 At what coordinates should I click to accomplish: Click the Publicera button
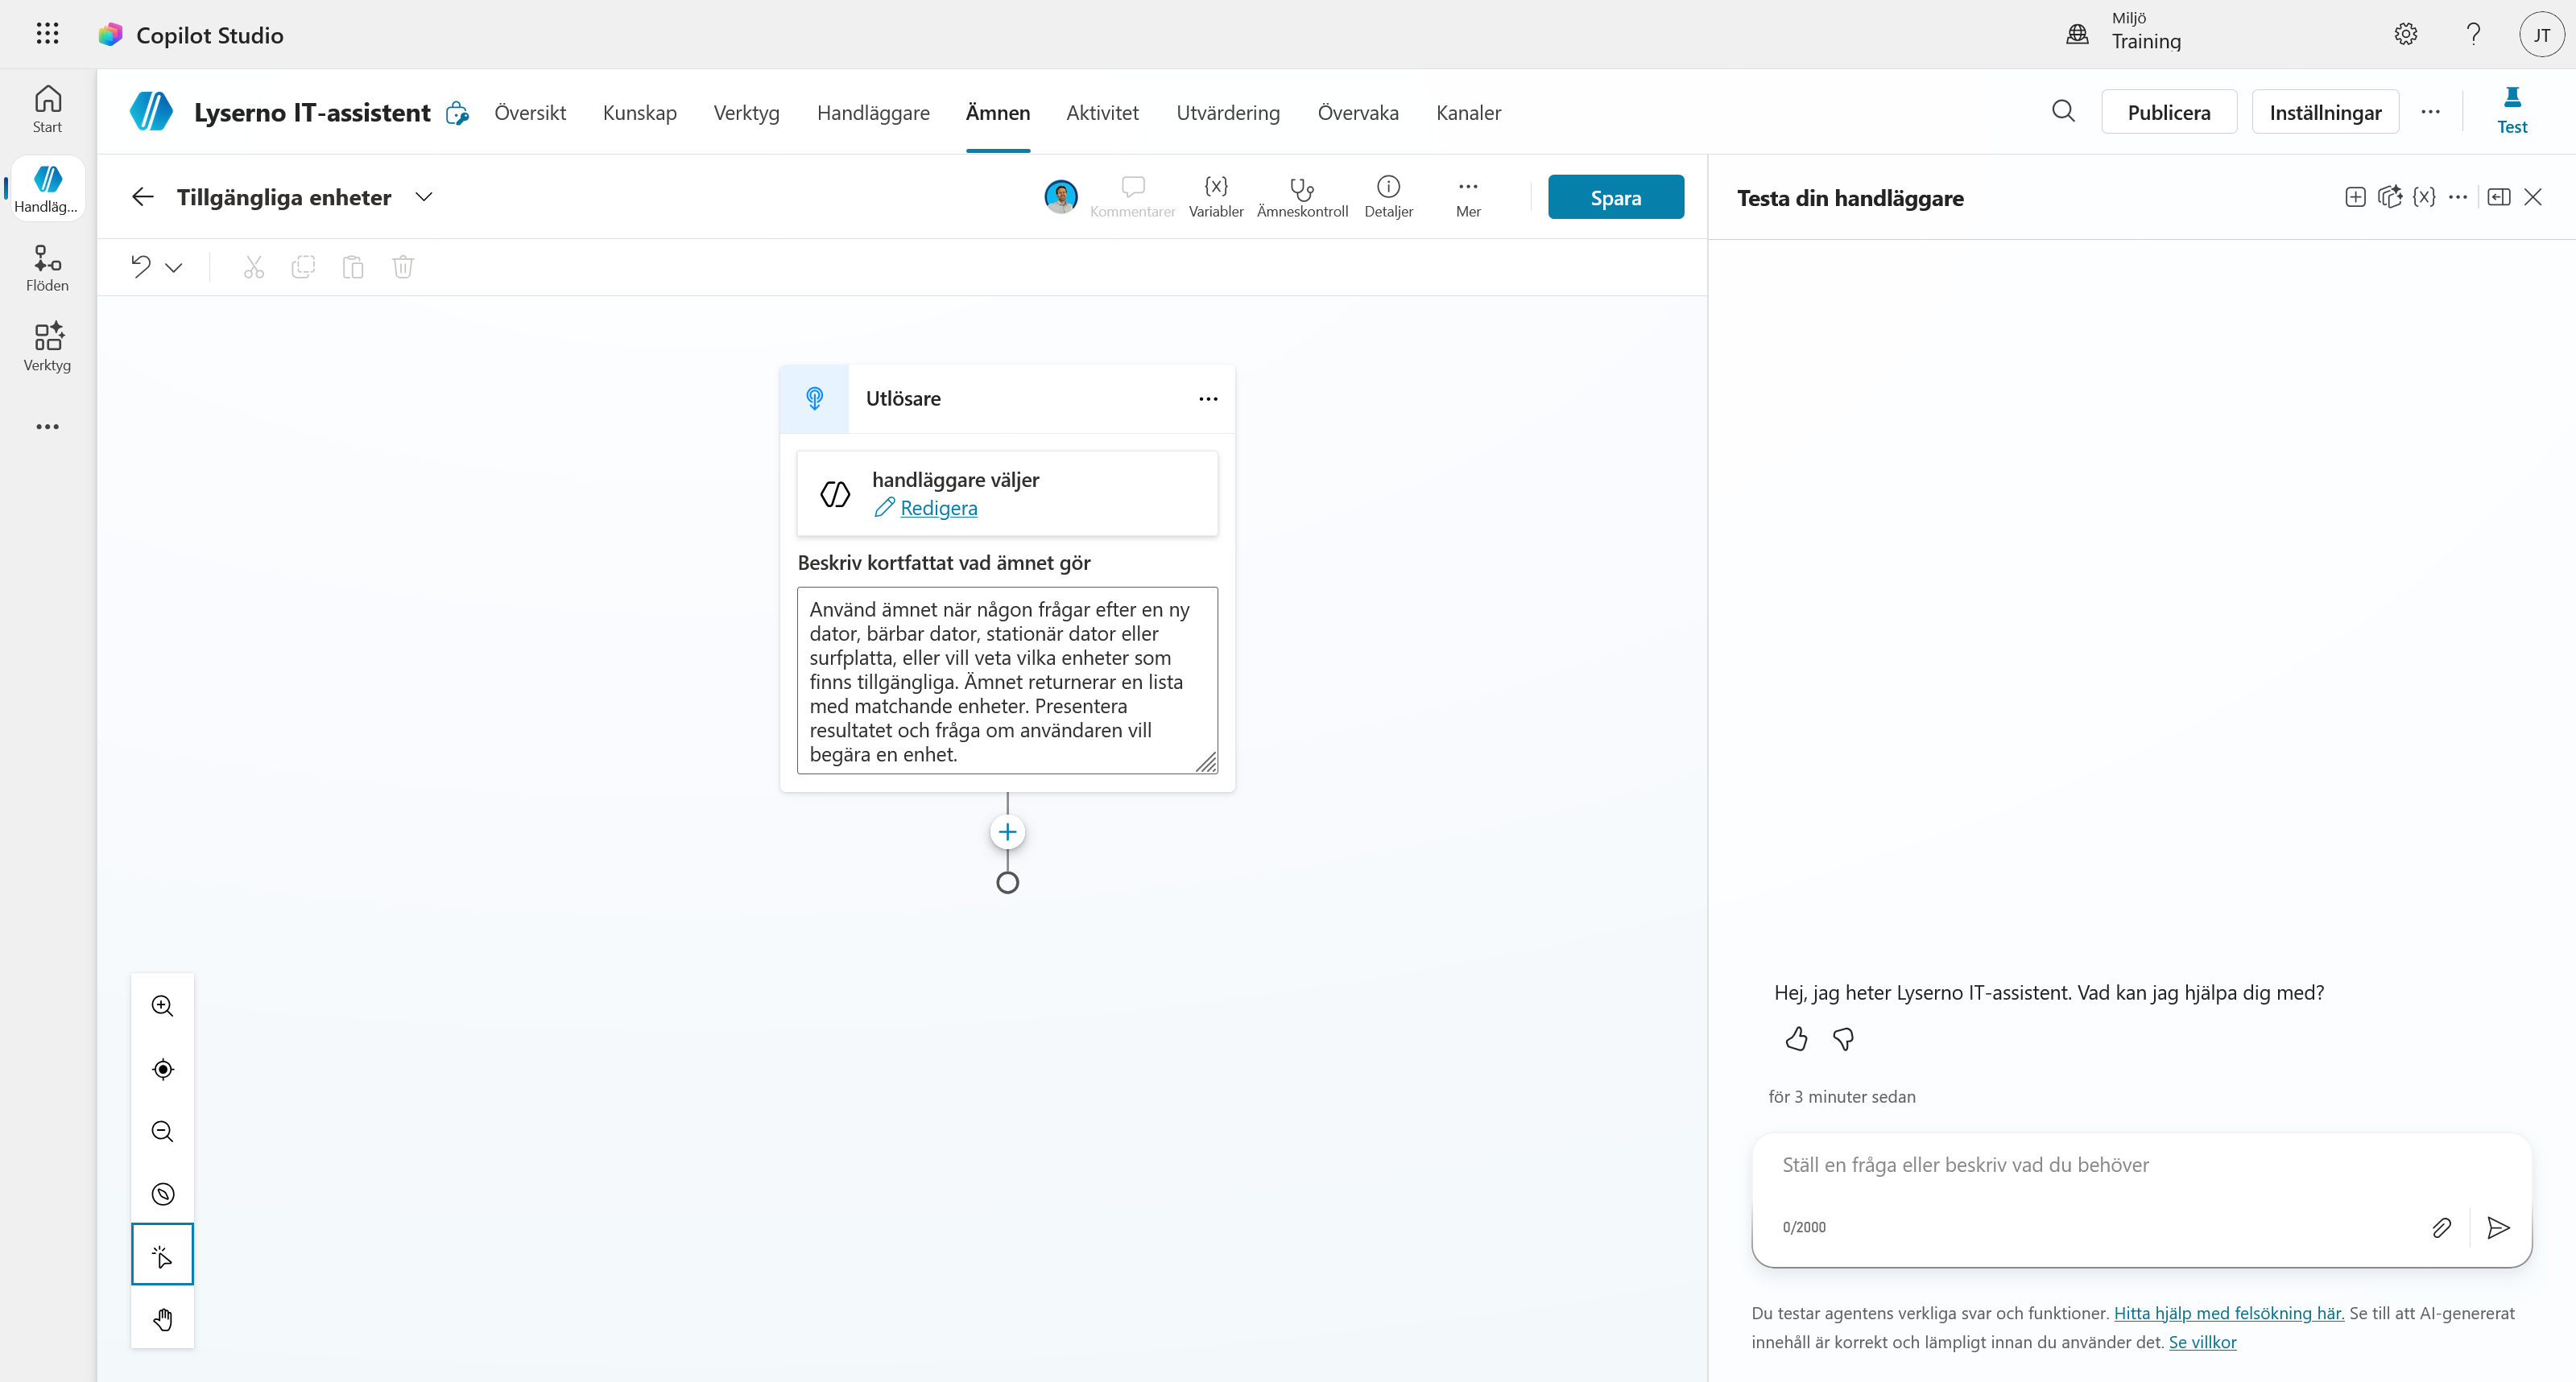pos(2169,112)
